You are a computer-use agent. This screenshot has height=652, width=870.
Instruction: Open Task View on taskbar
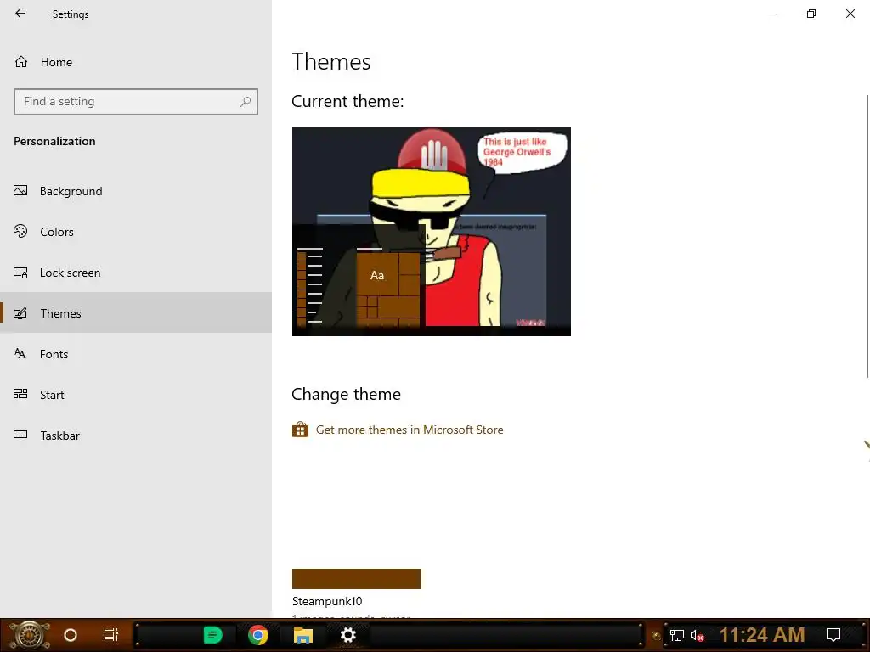111,635
